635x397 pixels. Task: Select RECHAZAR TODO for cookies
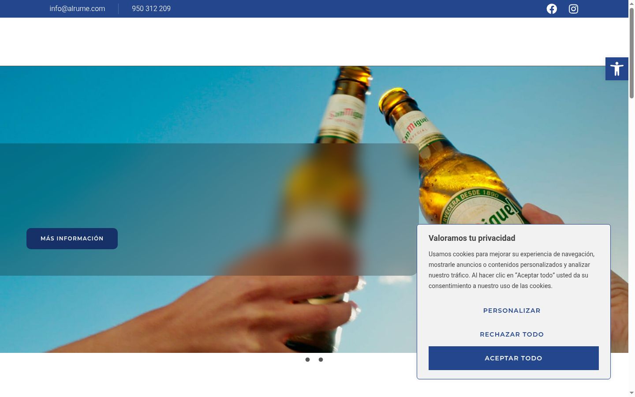click(512, 334)
